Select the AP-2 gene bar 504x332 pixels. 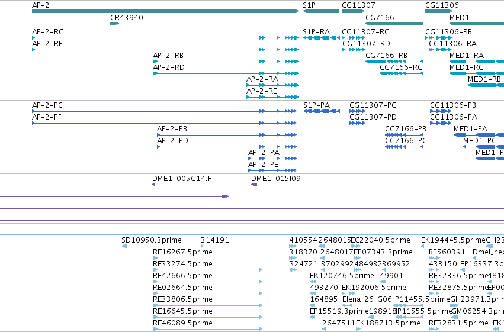pos(166,11)
